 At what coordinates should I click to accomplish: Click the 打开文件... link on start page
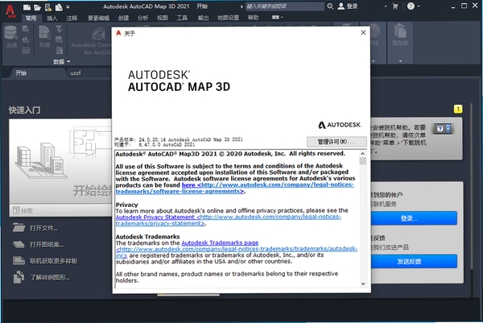pos(43,228)
